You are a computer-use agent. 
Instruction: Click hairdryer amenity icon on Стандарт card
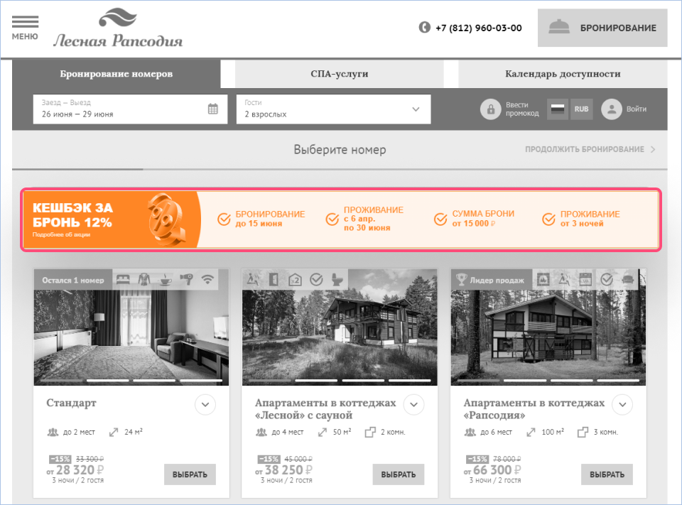(x=187, y=279)
